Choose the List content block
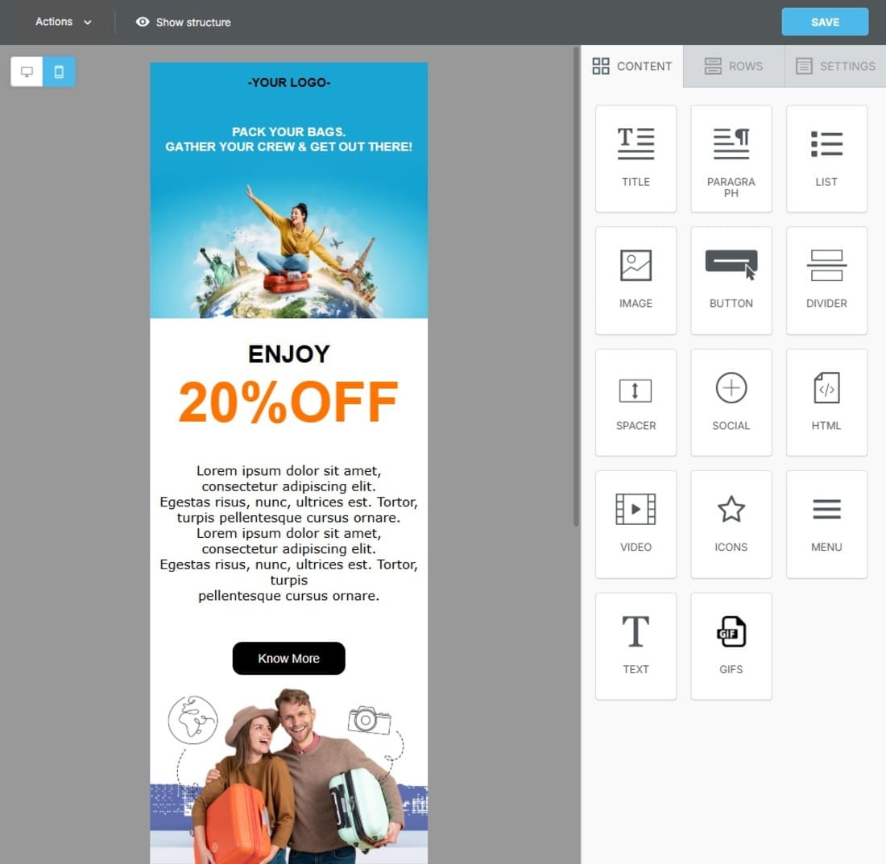Image resolution: width=886 pixels, height=864 pixels. coord(826,159)
